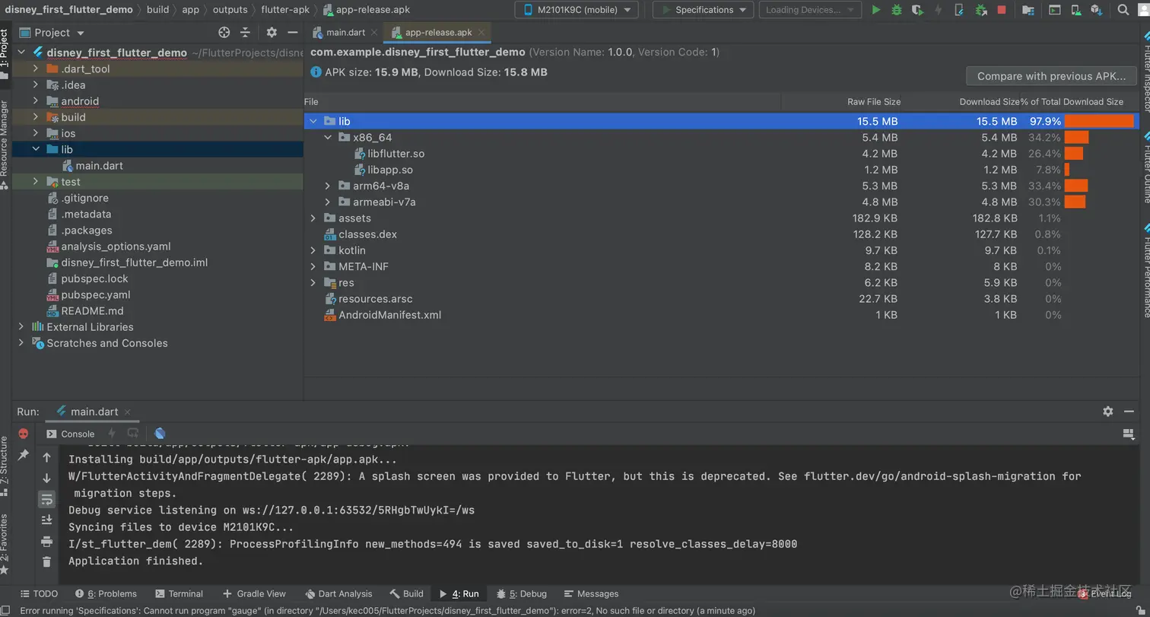Run with coverage shield icon
The image size is (1150, 617).
[x=918, y=10]
